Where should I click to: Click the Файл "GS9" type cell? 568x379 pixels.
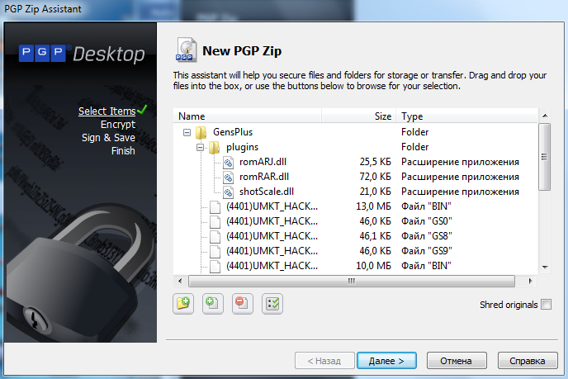pos(426,251)
